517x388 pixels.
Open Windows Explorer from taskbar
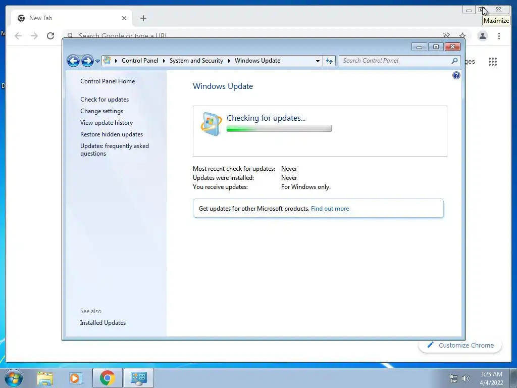point(45,378)
